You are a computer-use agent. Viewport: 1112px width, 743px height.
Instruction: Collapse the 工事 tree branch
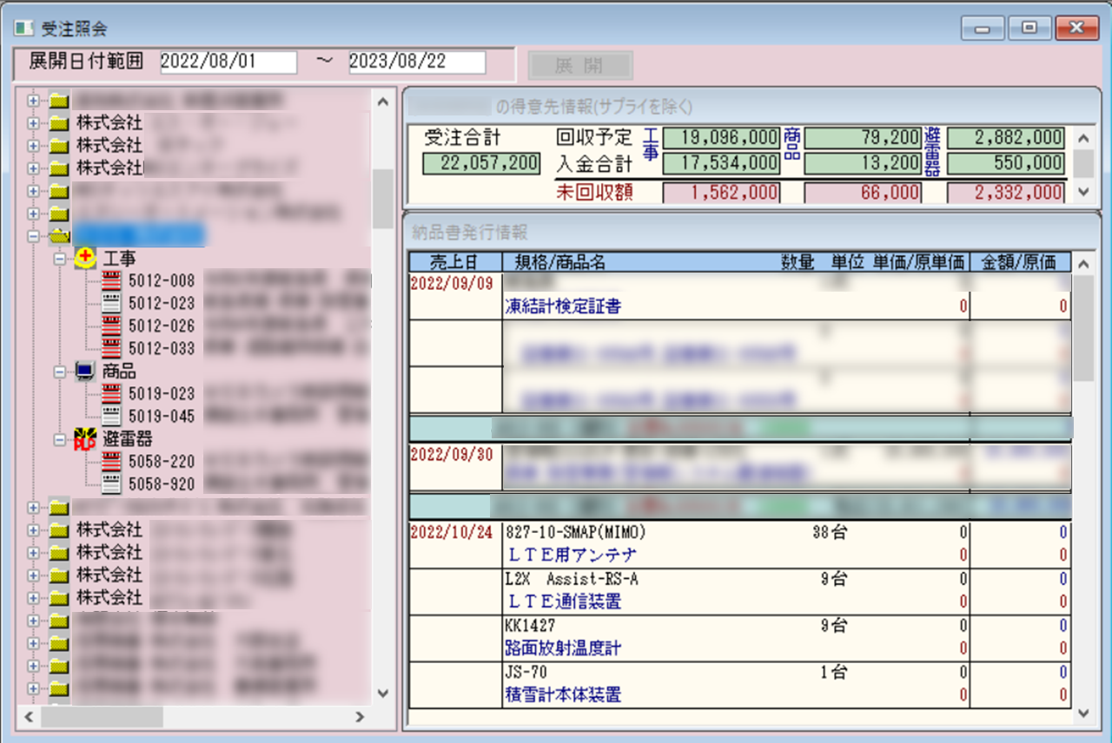point(59,258)
